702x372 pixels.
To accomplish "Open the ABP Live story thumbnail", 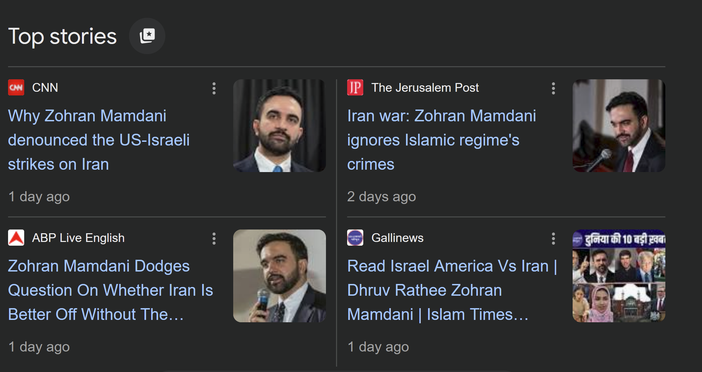I will click(279, 276).
